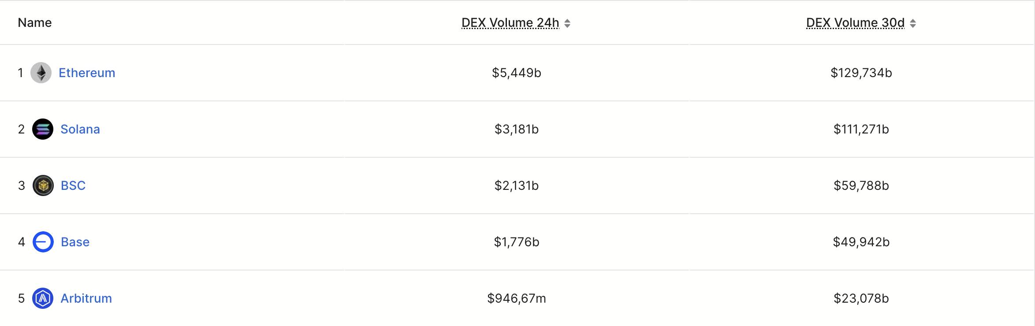Click the Ethereum coin logo icon

(41, 73)
